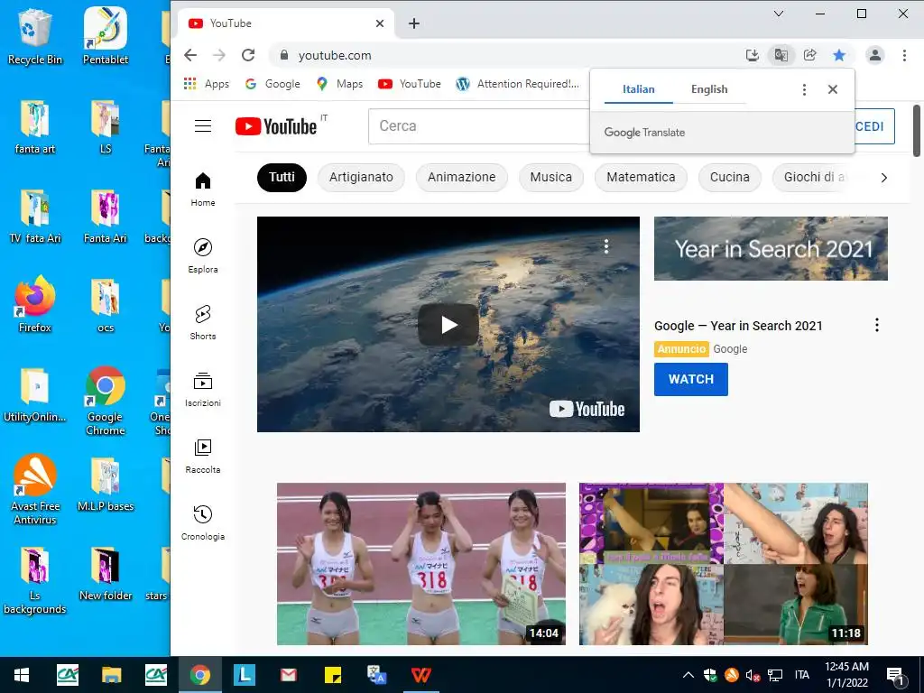Select the Matematica filter chip
The image size is (924, 693).
coord(642,178)
